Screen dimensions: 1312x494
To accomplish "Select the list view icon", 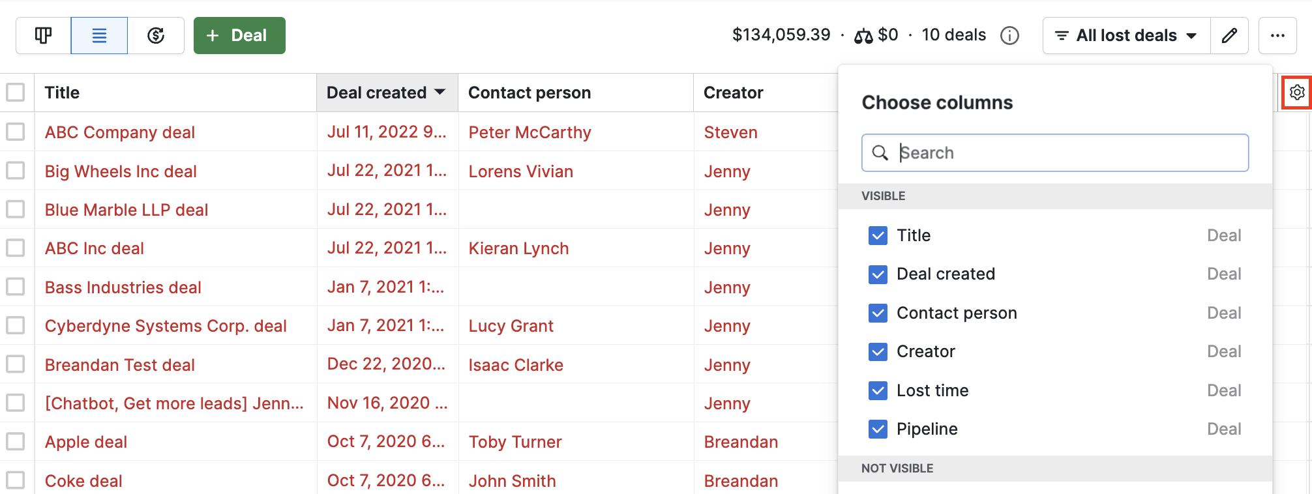I will tap(99, 35).
